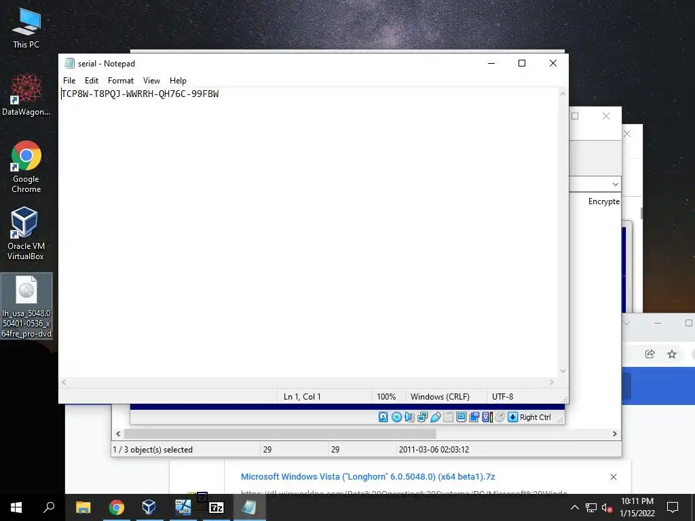Open the Longhorn 7z download link in Chrome
The image size is (695, 521).
[x=368, y=477]
